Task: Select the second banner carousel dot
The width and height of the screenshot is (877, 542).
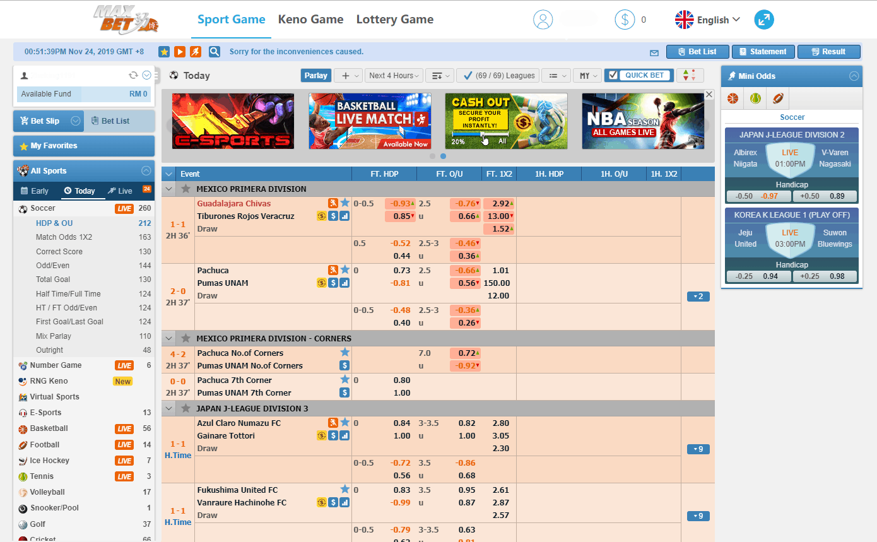Action: coord(443,156)
